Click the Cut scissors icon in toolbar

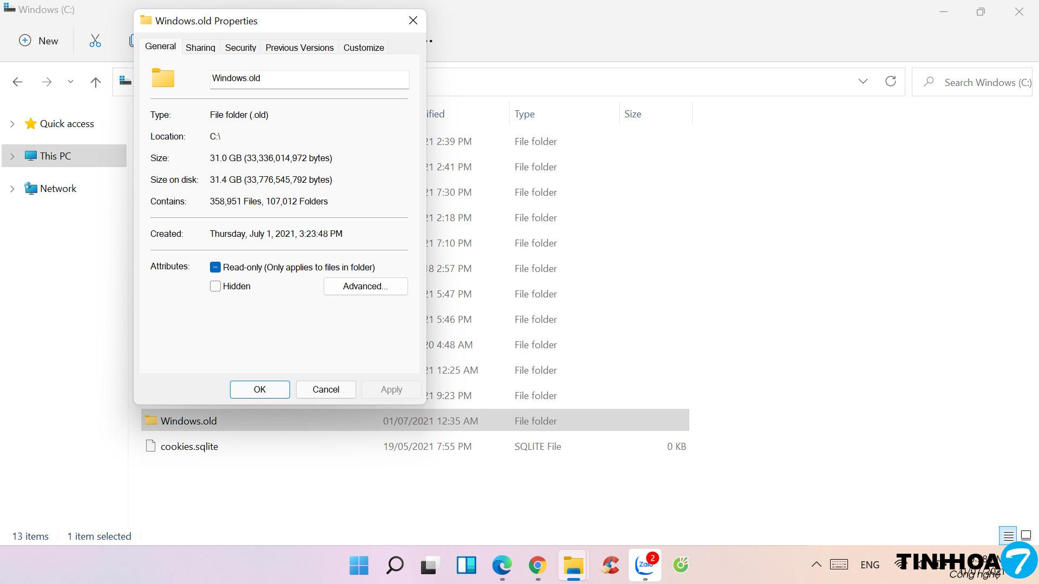coord(95,41)
